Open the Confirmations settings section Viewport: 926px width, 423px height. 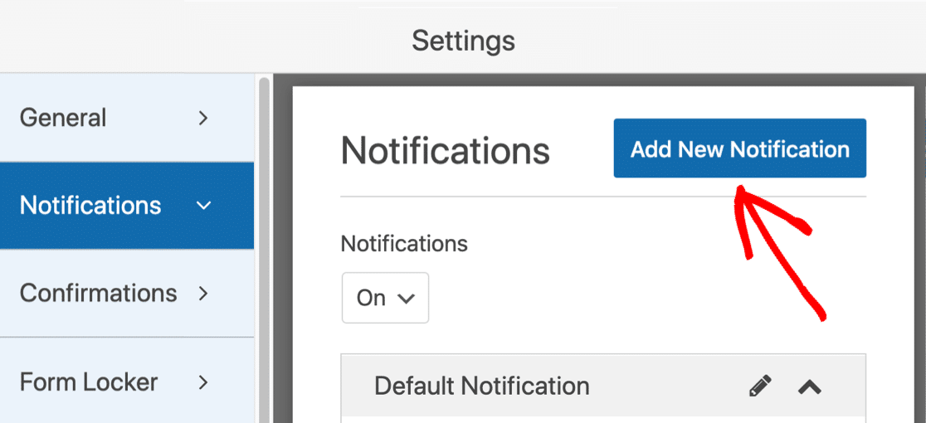127,294
